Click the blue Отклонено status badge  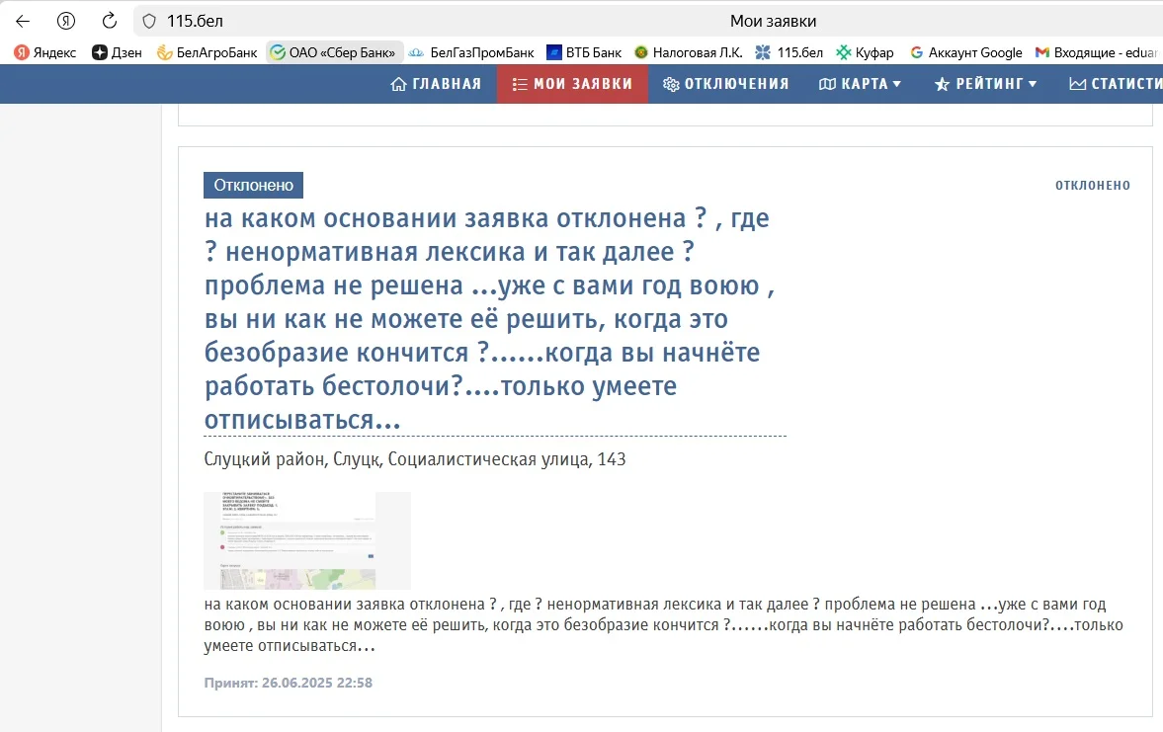253,185
